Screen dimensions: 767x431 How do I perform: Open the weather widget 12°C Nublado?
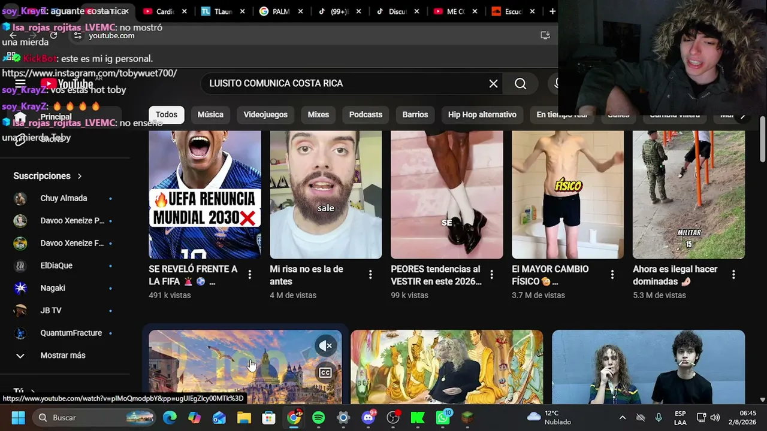click(x=549, y=418)
